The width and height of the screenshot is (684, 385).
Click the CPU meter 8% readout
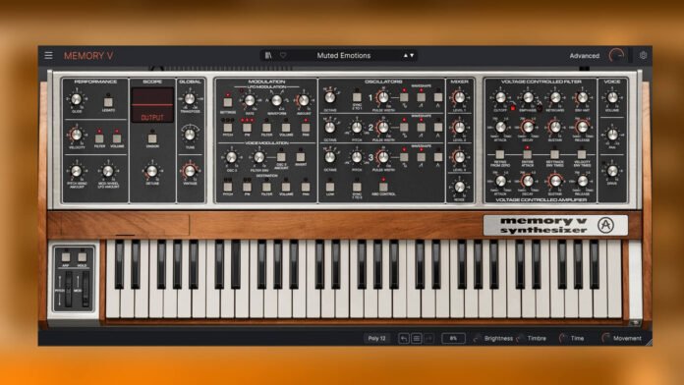[x=453, y=338]
